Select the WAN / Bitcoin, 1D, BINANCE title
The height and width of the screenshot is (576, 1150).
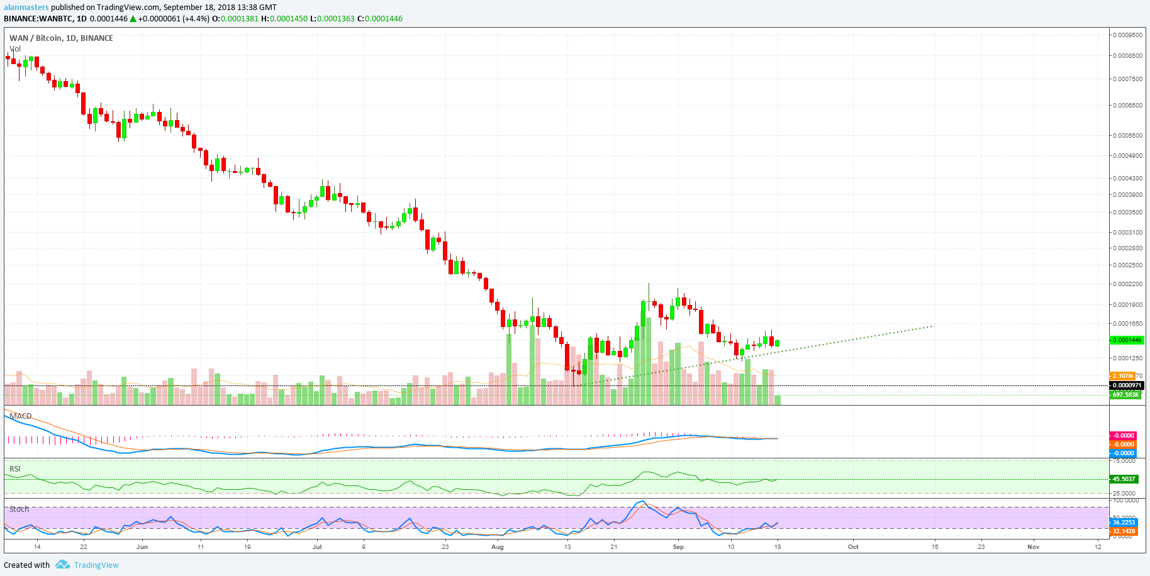tap(61, 38)
